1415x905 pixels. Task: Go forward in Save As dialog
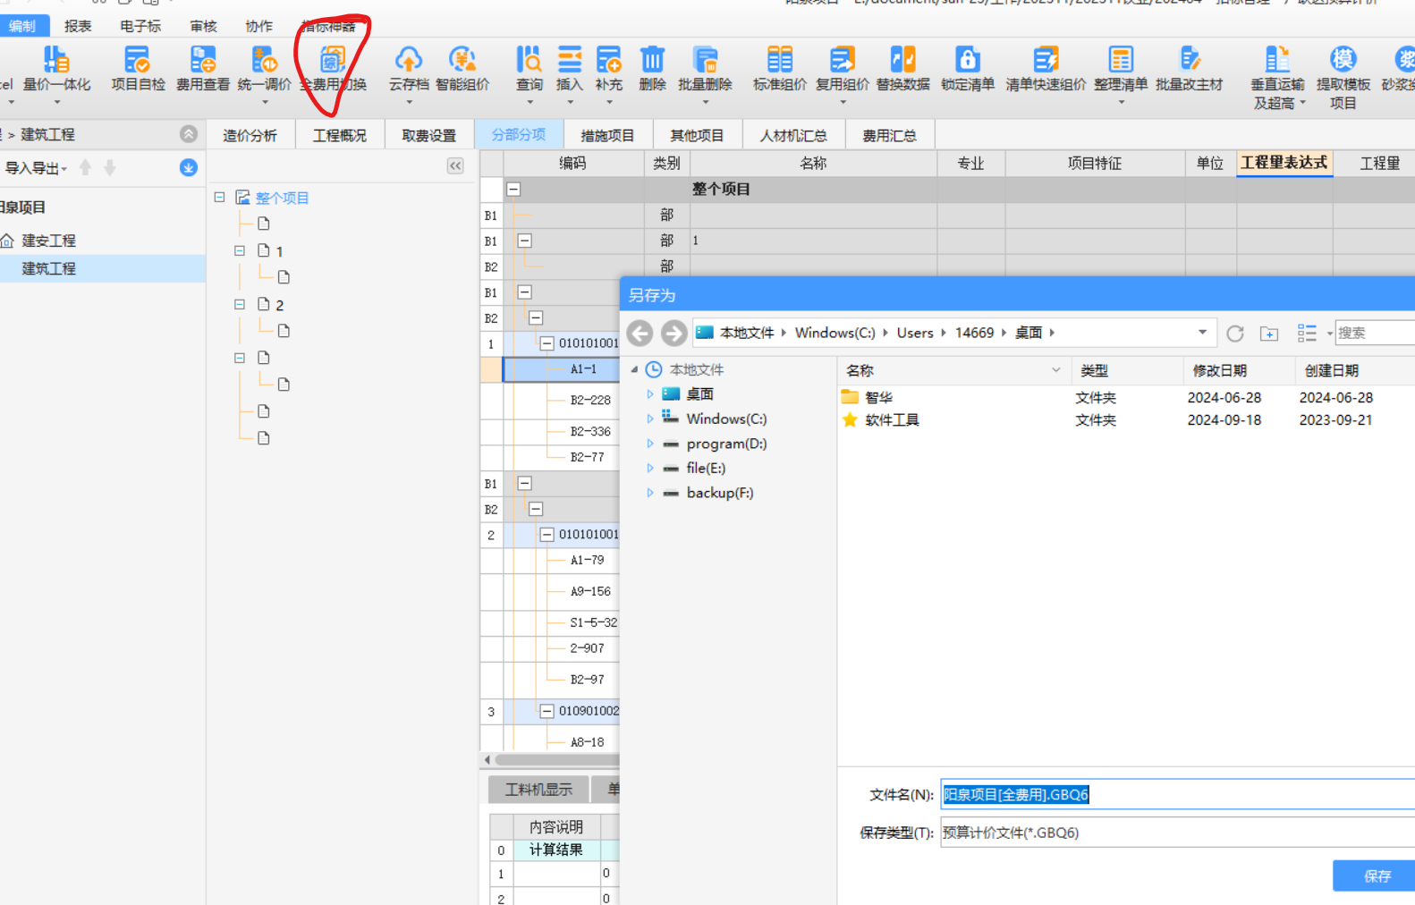pyautogui.click(x=674, y=334)
